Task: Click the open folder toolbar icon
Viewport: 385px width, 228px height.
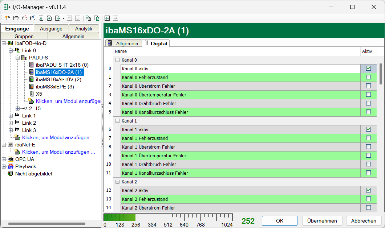Action: [16, 18]
